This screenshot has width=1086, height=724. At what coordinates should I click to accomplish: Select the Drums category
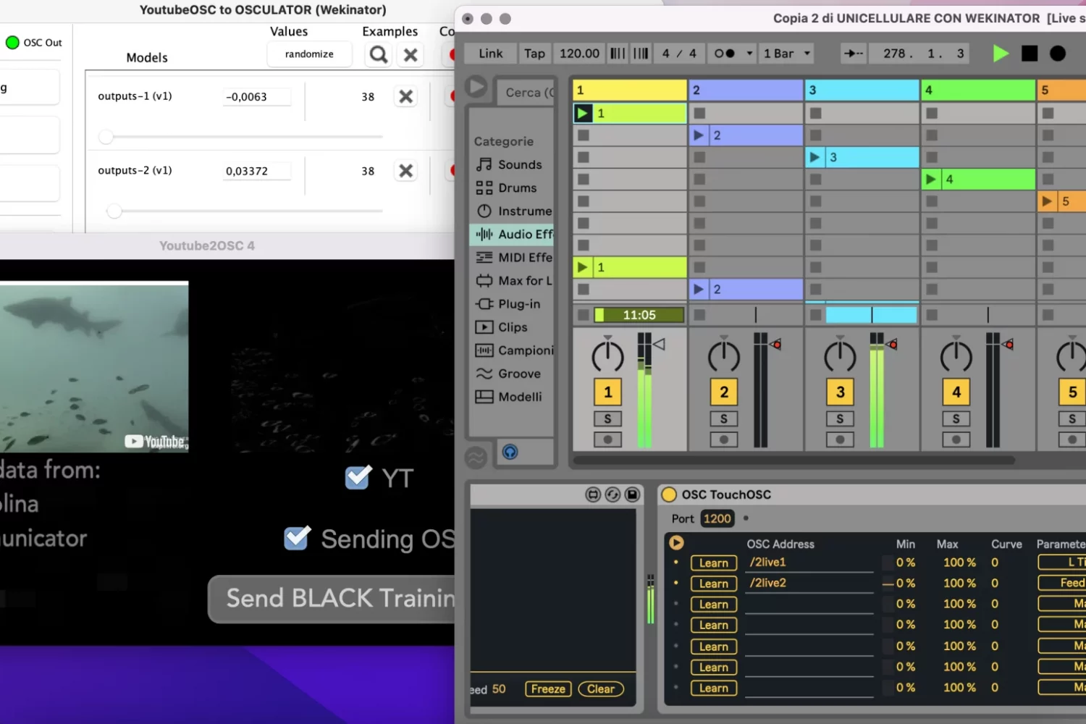[511, 188]
